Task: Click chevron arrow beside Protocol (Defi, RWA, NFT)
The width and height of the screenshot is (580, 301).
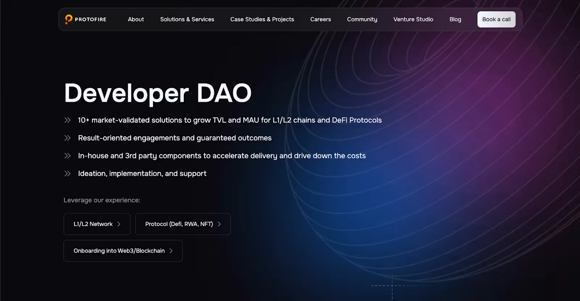Action: point(219,224)
